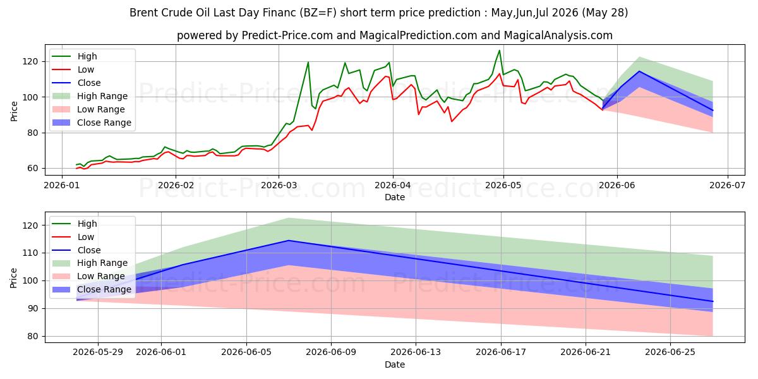Select the High Range green swatch, top legend
Screen dimensions: 758x379
(x=63, y=97)
